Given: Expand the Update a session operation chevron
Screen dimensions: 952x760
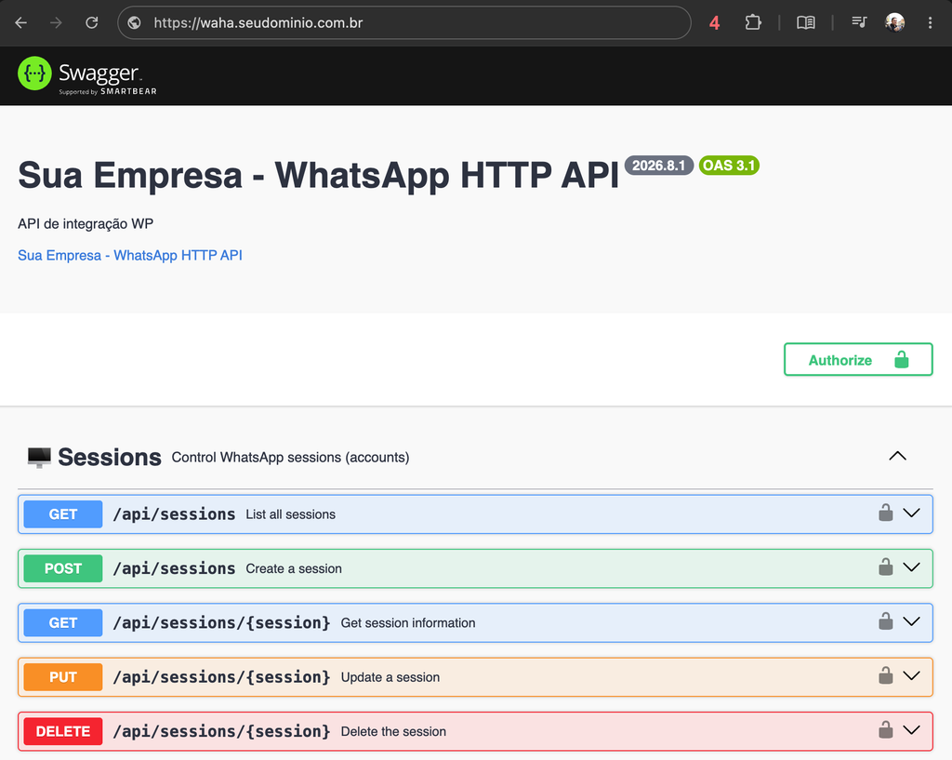Looking at the screenshot, I should pos(911,676).
